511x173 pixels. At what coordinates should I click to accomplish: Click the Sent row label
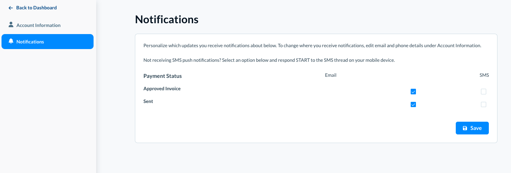coord(148,101)
